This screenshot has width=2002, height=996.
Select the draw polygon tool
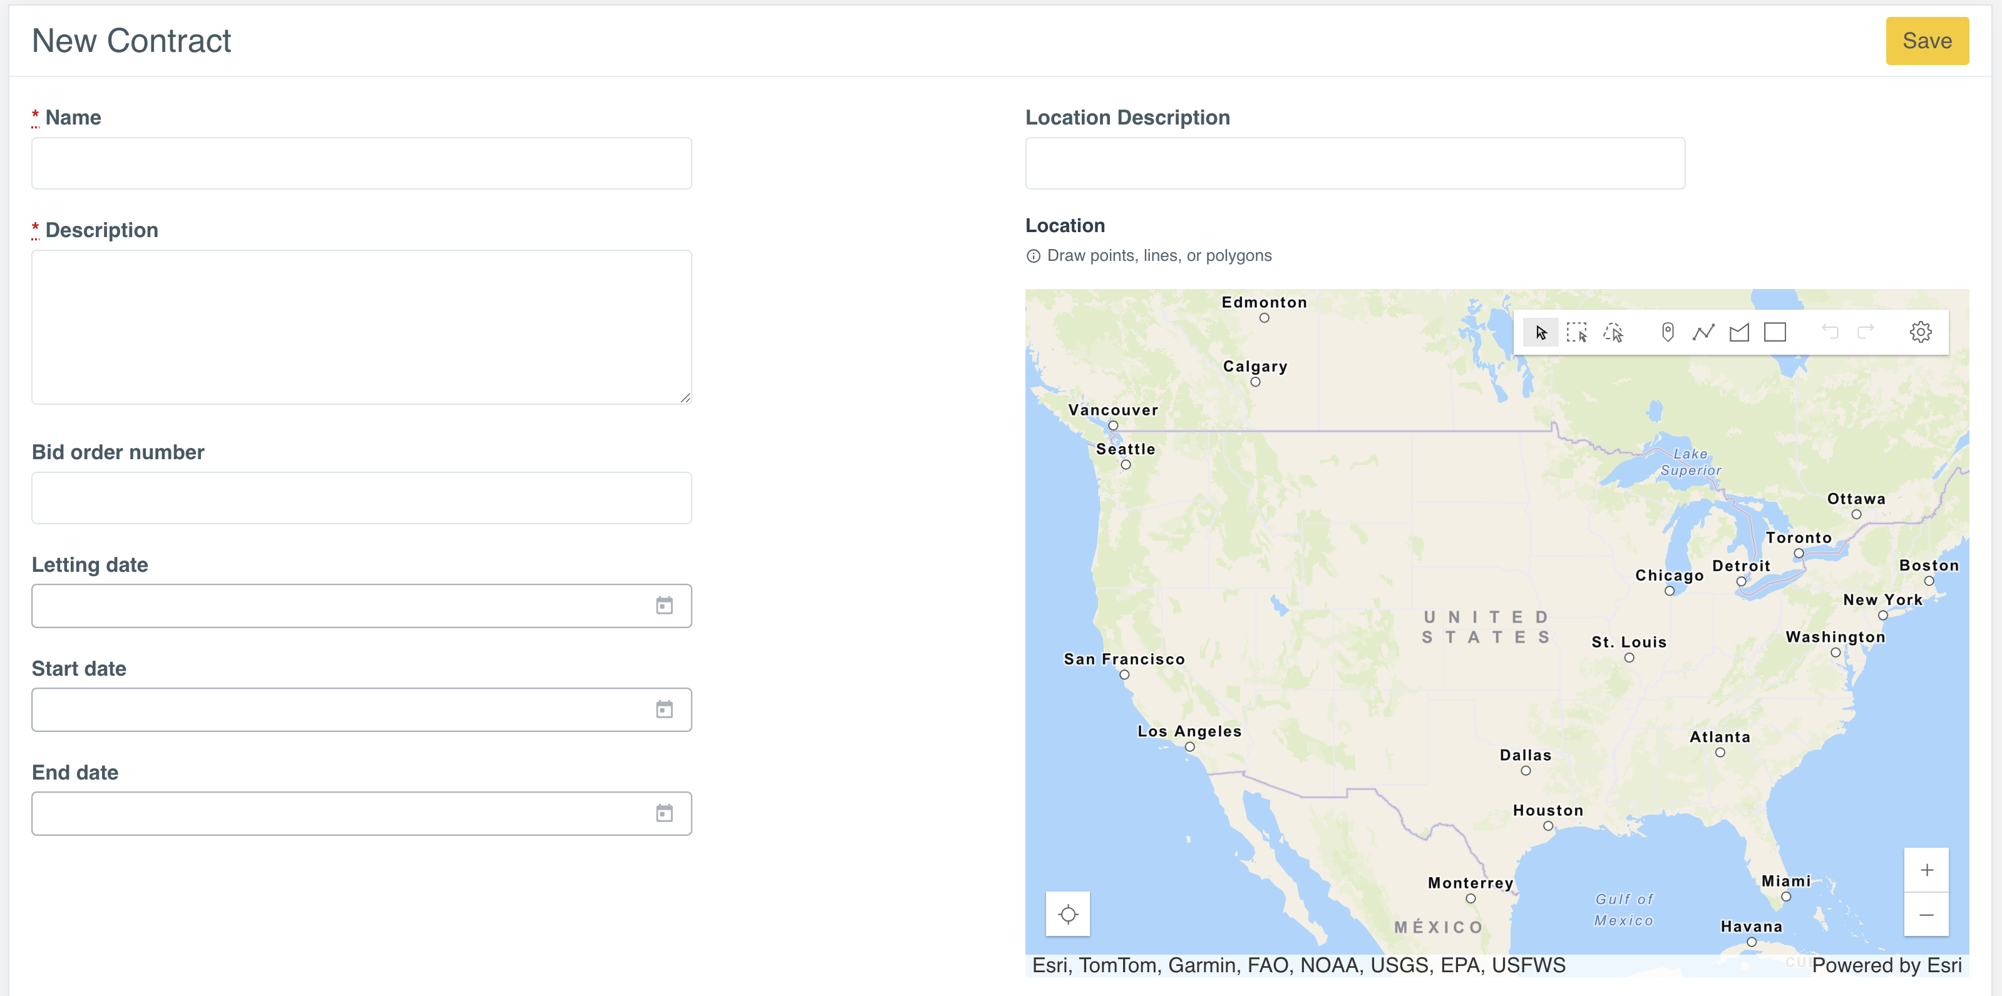pyautogui.click(x=1739, y=332)
